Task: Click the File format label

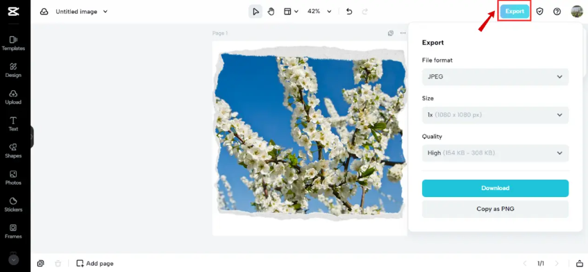Action: pos(437,60)
